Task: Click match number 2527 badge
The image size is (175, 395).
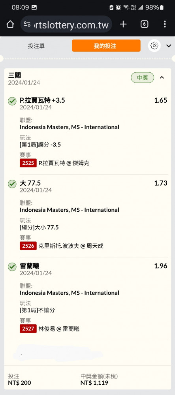Action: (x=28, y=329)
